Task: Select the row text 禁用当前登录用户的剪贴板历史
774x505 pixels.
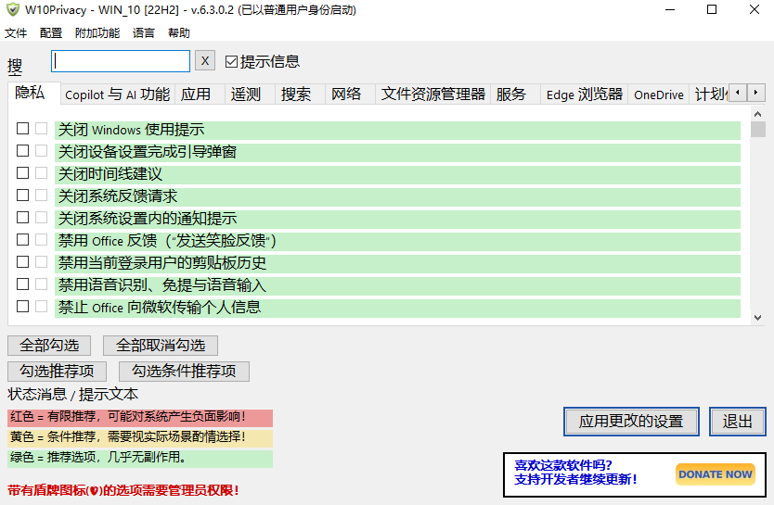Action: (161, 263)
